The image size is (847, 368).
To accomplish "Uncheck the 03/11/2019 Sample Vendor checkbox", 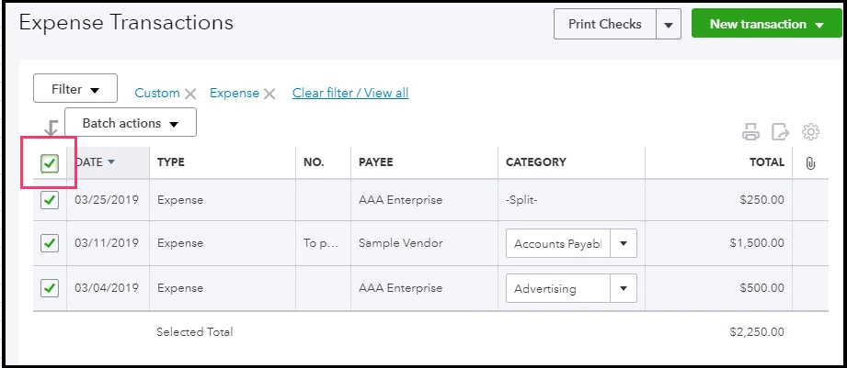I will [49, 243].
